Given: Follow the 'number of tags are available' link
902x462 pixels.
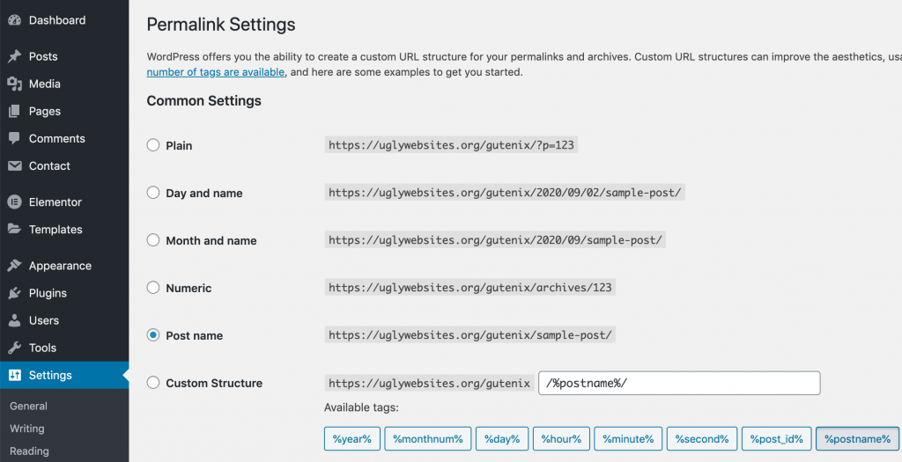Looking at the screenshot, I should (216, 72).
